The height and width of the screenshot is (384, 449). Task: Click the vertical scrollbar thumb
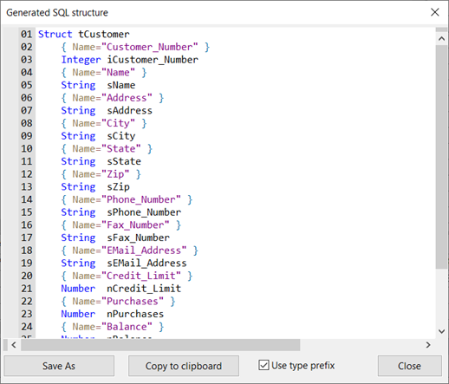(441, 157)
